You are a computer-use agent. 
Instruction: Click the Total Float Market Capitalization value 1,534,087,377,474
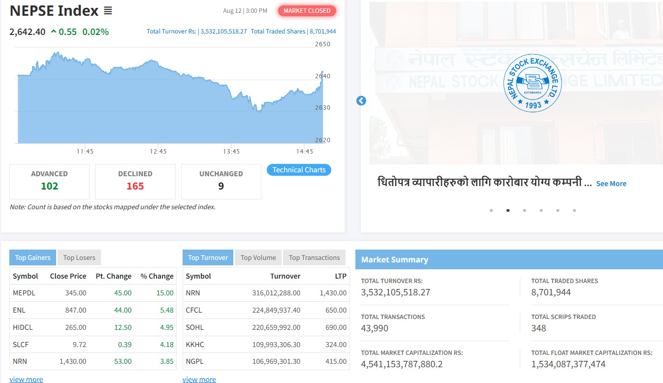pyautogui.click(x=568, y=364)
